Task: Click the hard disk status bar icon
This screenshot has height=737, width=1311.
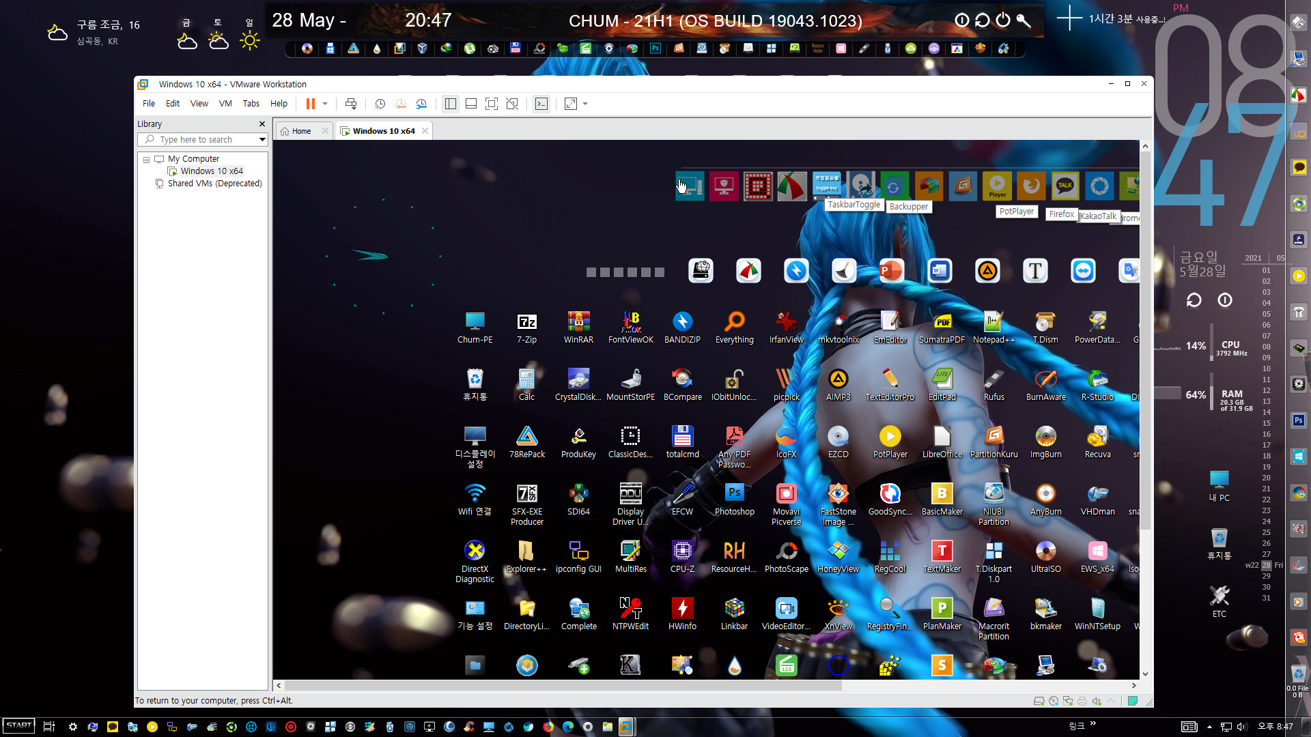Action: 1039,701
